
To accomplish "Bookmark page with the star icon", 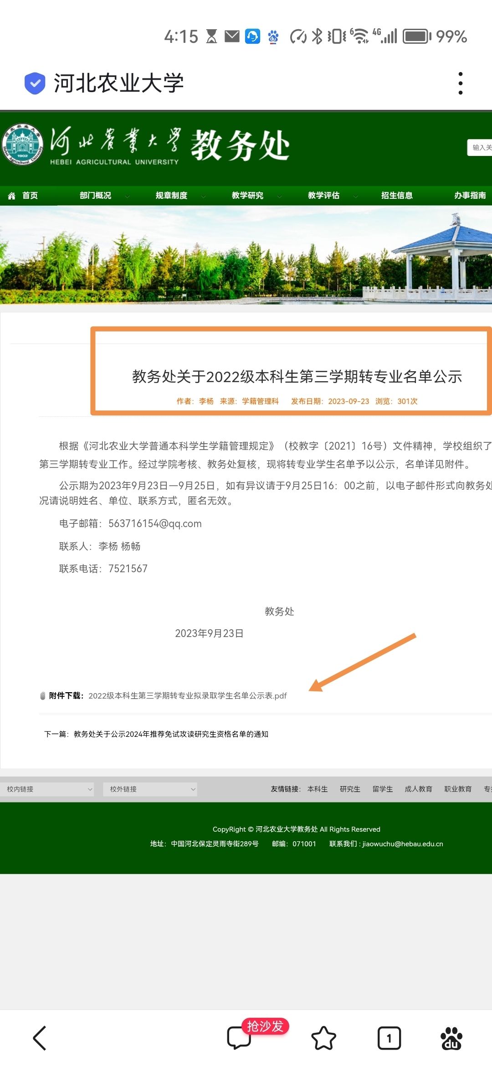I will (323, 1038).
